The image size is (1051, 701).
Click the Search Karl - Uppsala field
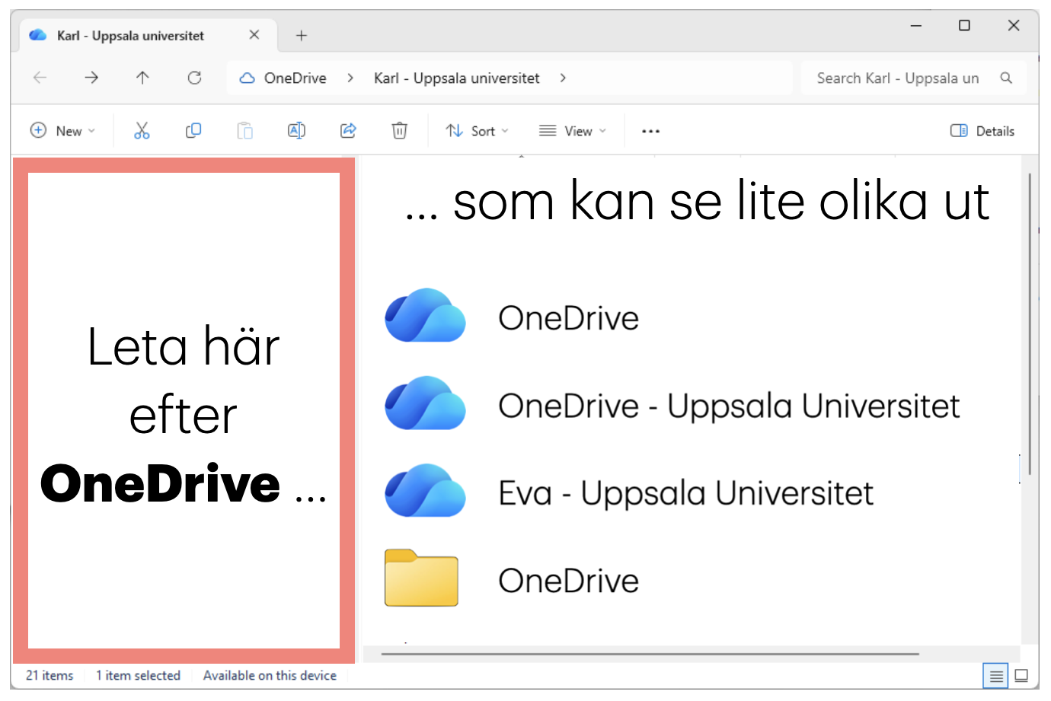pyautogui.click(x=913, y=78)
